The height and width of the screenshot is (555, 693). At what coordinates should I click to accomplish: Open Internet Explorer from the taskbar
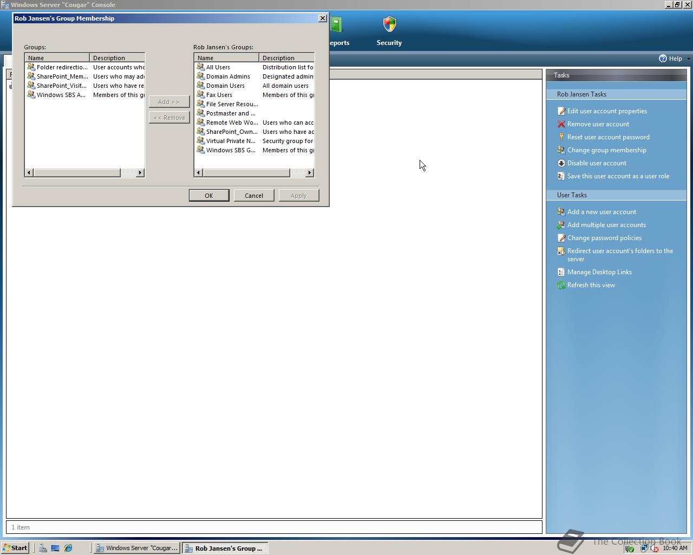[68, 548]
